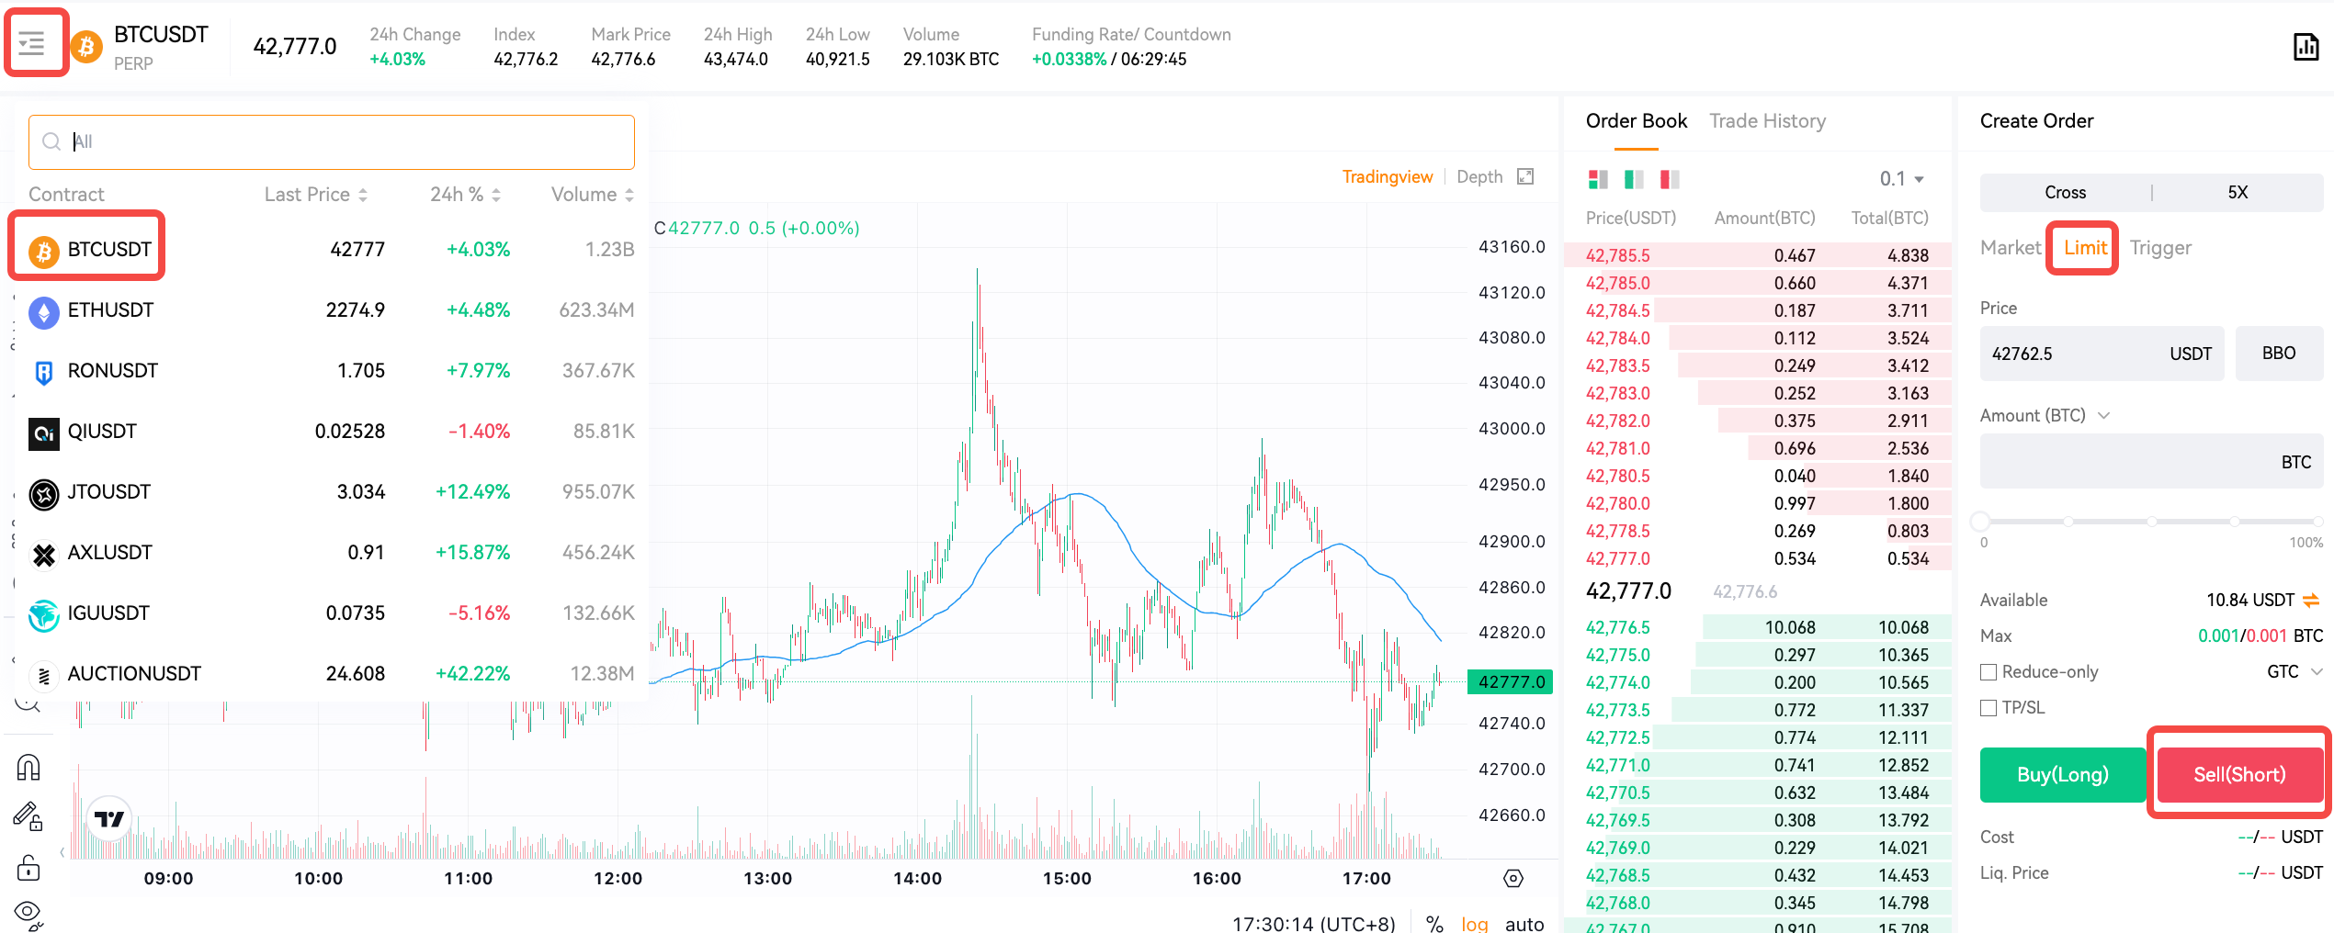Open the 0.1 price grouping dropdown
Image resolution: width=2334 pixels, height=933 pixels.
pos(1901,179)
